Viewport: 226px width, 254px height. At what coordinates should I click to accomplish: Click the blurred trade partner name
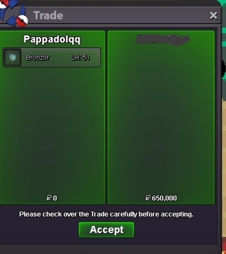tap(162, 39)
